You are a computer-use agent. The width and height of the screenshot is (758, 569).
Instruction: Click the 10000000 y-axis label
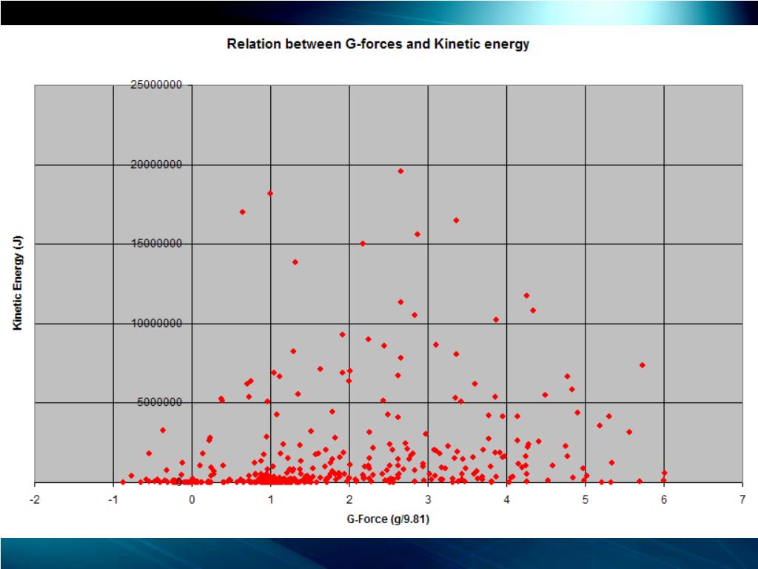[x=156, y=323]
